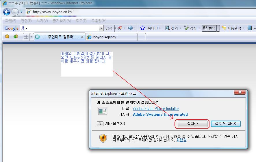The image size is (256, 162).
Task: Switch to the Jooyon Agency tab
Action: 112,37
